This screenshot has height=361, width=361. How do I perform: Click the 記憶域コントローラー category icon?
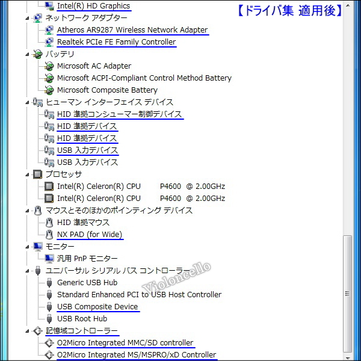click(x=37, y=331)
